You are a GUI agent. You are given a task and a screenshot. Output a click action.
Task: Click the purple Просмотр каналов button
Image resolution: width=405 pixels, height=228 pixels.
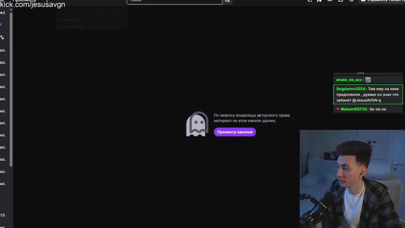[x=235, y=132]
